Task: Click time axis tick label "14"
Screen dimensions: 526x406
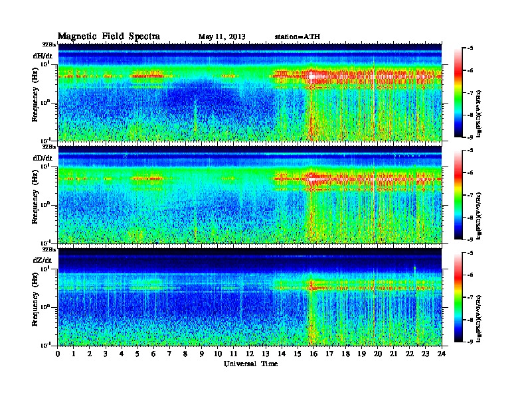Action: coord(282,354)
